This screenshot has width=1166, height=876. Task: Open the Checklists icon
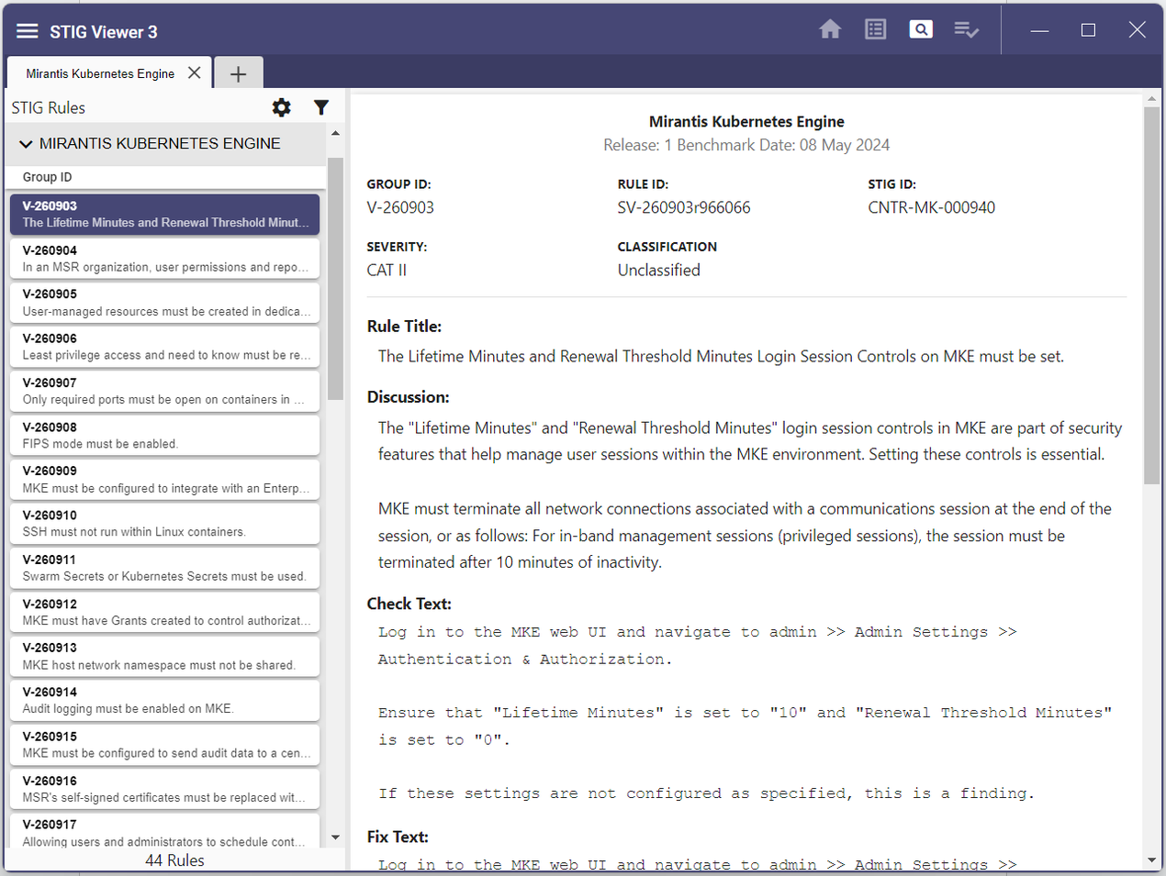(966, 29)
